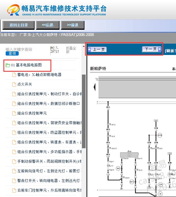Image resolution: width=176 pixels, height=197 pixels.
Task: Open 组合仪表控制单元、转速表、车速表 entry
Action: (49, 142)
